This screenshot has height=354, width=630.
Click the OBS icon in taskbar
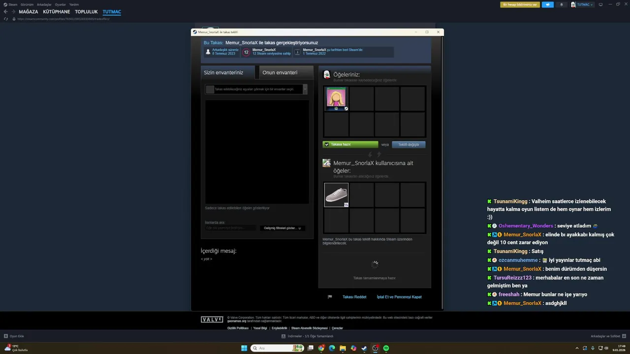[x=375, y=348]
